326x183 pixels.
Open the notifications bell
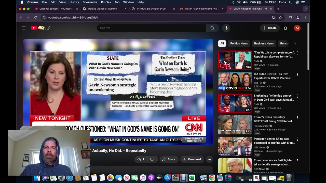click(x=286, y=28)
